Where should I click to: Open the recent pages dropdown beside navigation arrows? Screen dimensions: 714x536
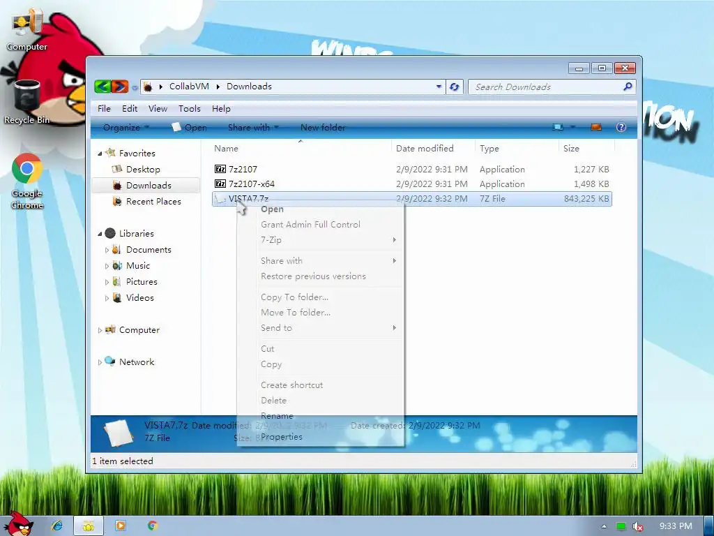coord(135,87)
